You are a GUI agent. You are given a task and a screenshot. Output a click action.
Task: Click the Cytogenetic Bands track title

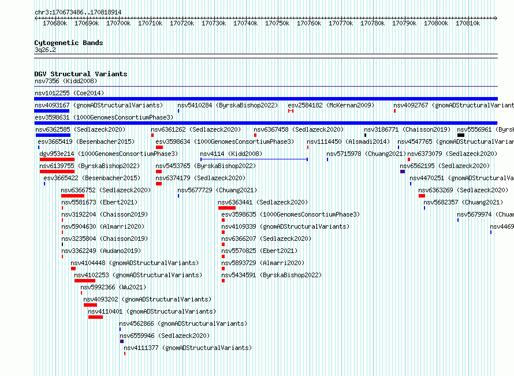(69, 43)
